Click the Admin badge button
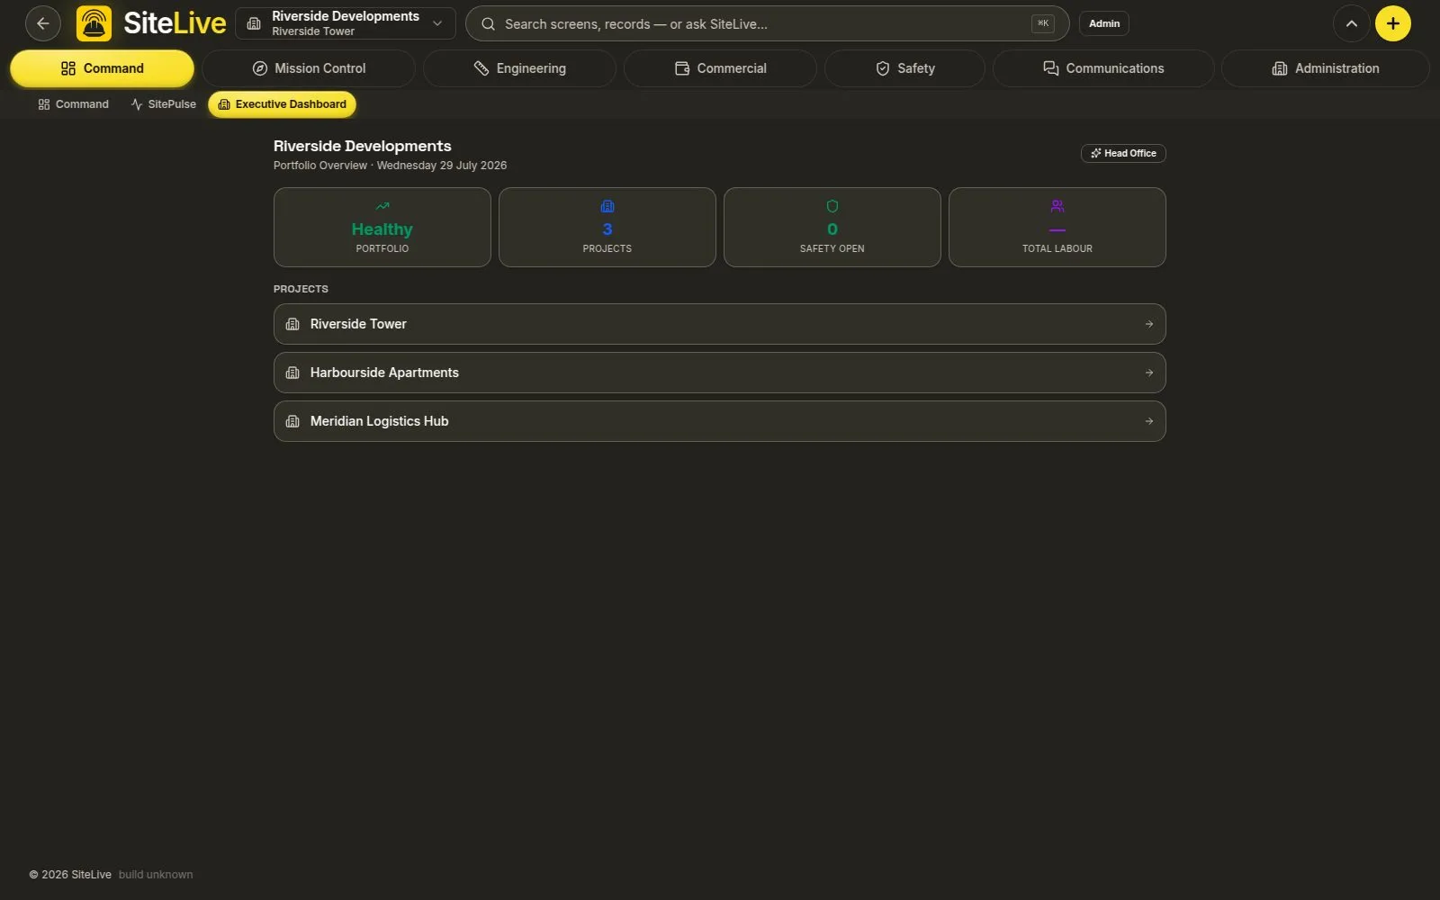 (x=1104, y=23)
